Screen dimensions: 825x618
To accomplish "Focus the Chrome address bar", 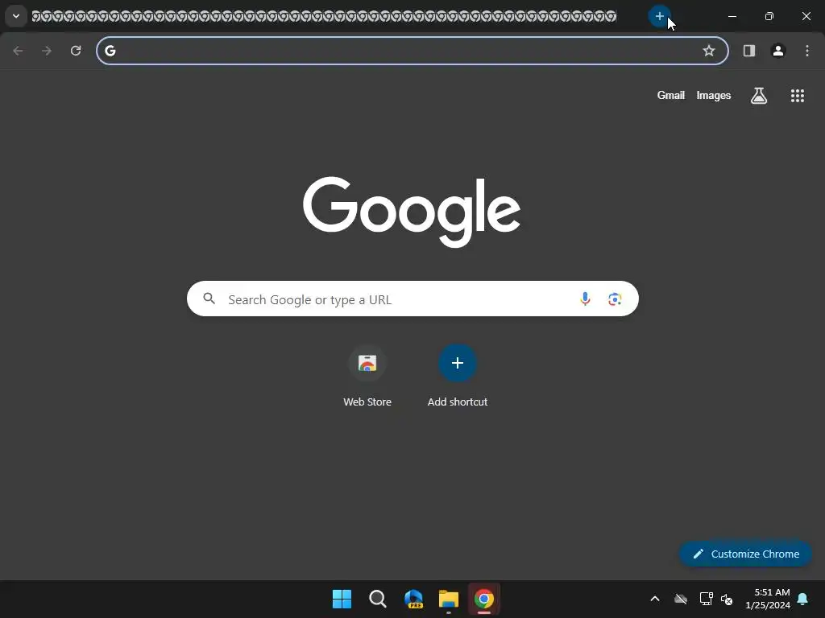I will pyautogui.click(x=412, y=51).
